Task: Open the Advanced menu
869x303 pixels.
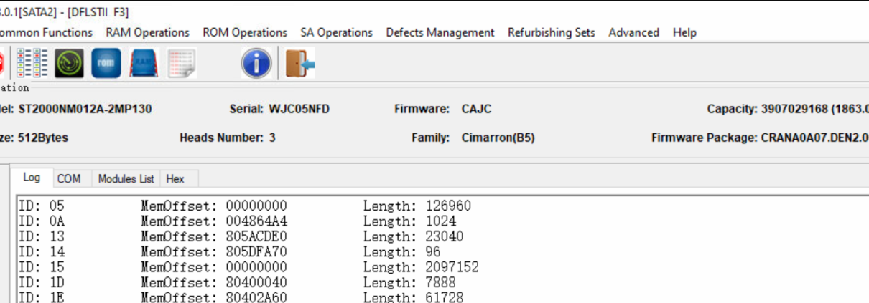Action: tap(633, 32)
